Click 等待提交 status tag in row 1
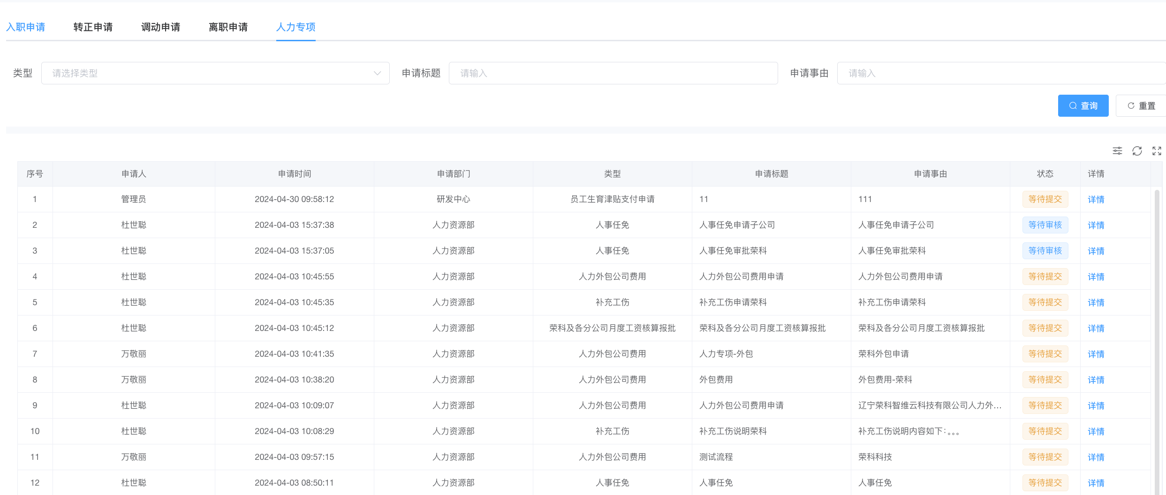The height and width of the screenshot is (495, 1166). 1045,199
